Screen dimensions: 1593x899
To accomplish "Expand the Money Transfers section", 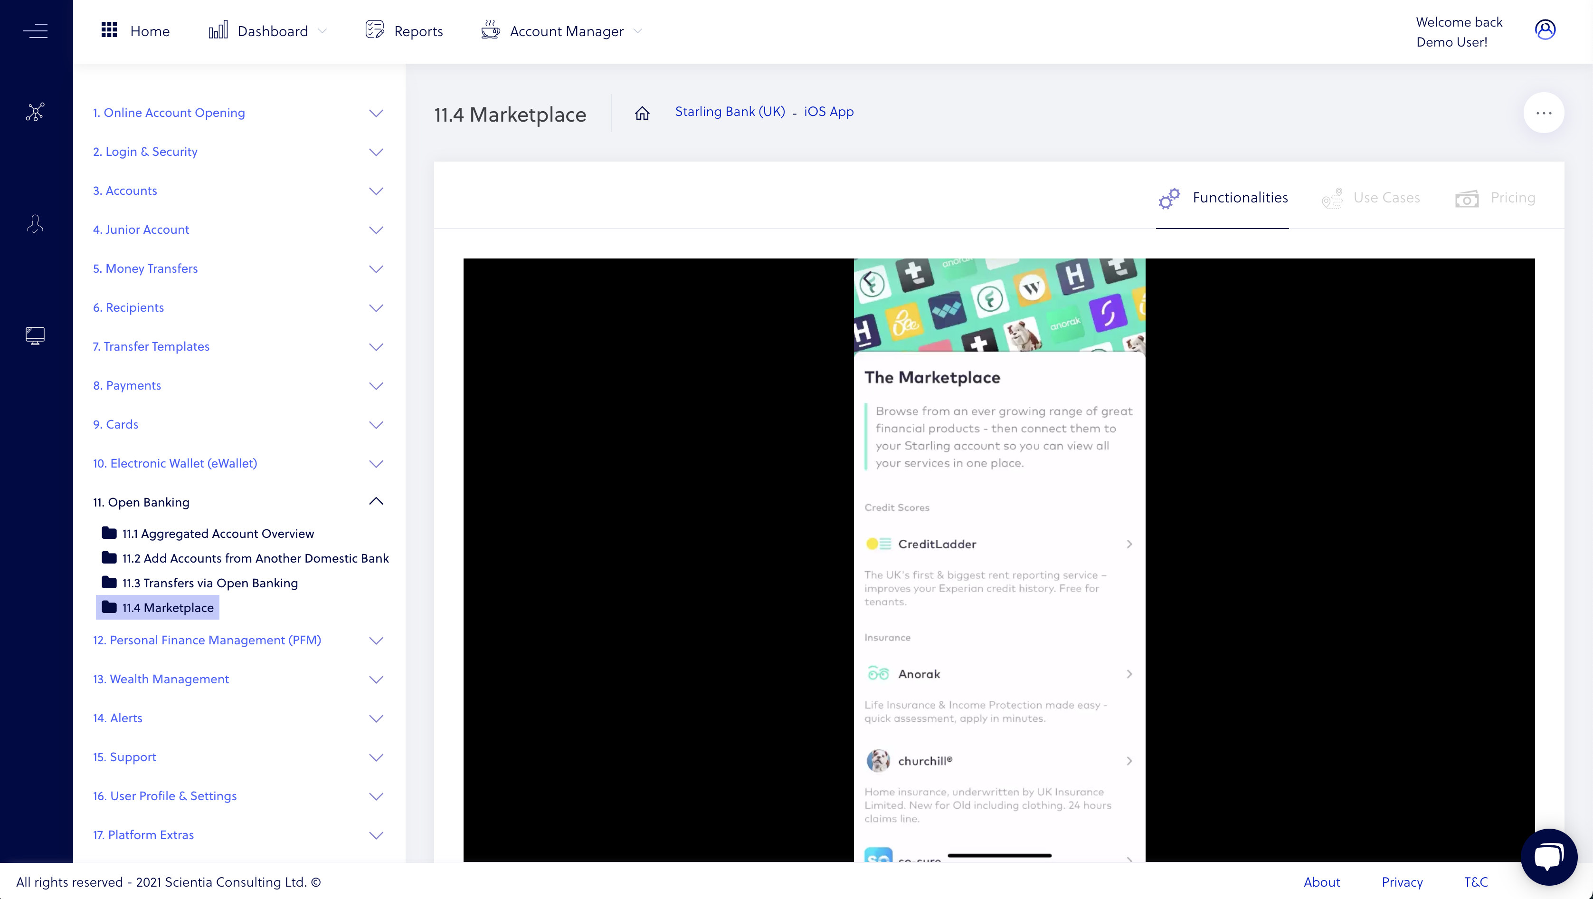I will coord(376,268).
